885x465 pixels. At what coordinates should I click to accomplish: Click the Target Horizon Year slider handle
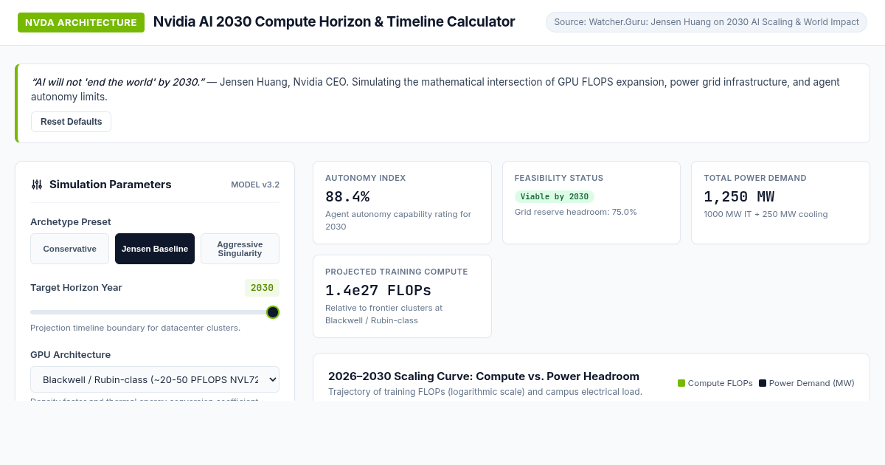click(x=273, y=312)
